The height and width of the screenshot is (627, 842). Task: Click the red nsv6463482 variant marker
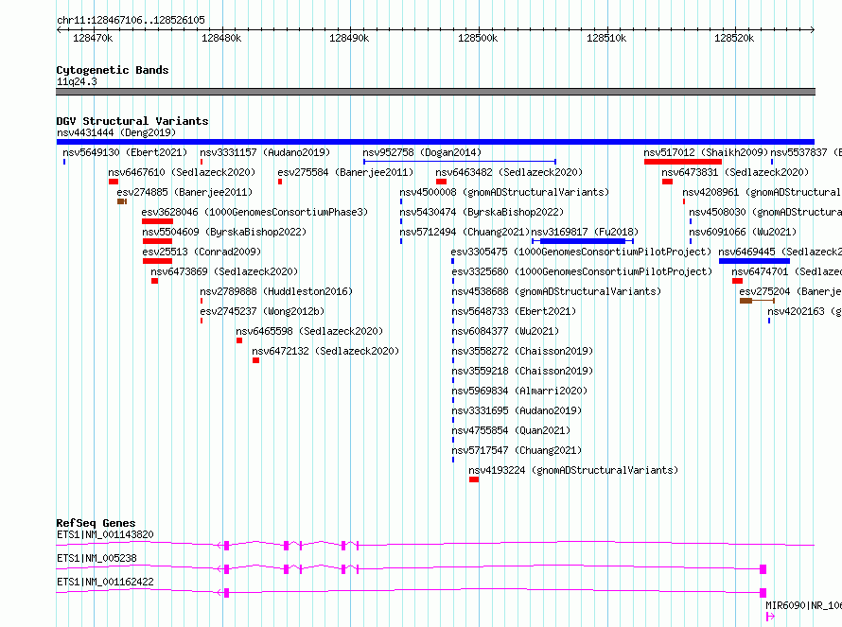pos(442,182)
